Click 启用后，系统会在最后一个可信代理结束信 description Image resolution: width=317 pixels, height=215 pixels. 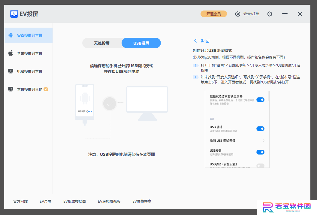tap(232, 102)
